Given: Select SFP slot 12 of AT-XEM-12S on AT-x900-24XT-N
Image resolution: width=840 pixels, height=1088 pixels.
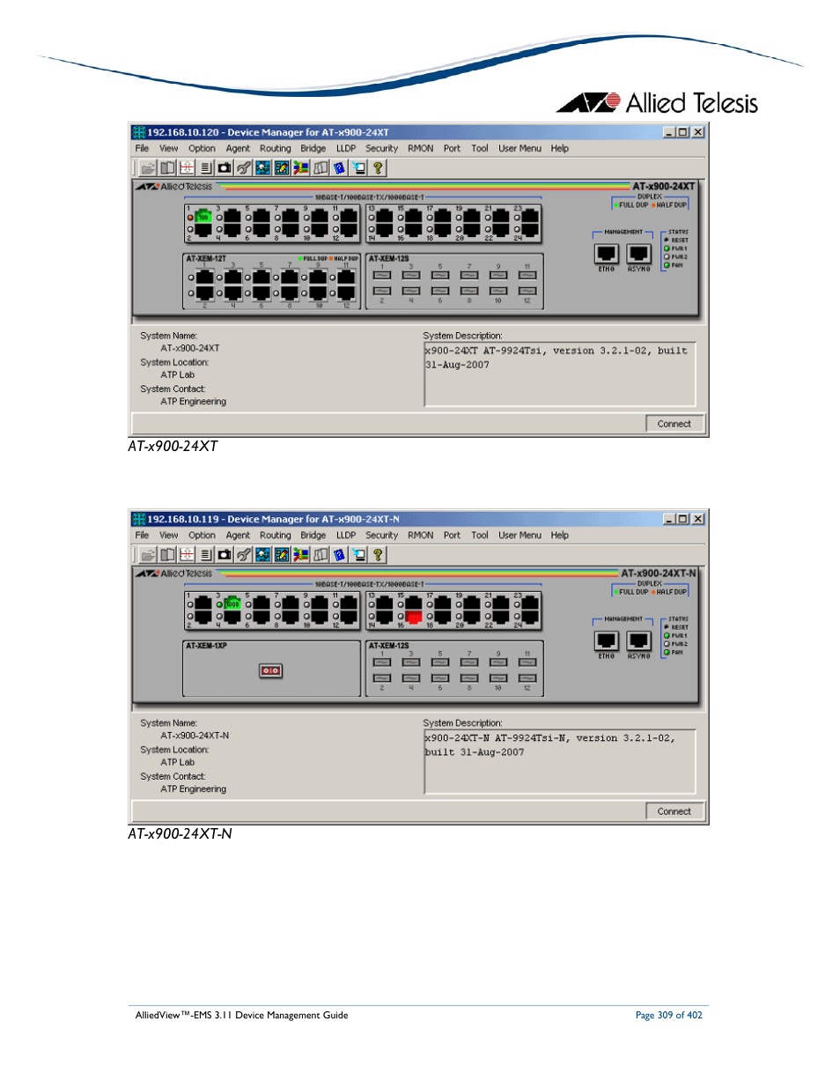Looking at the screenshot, I should click(527, 678).
